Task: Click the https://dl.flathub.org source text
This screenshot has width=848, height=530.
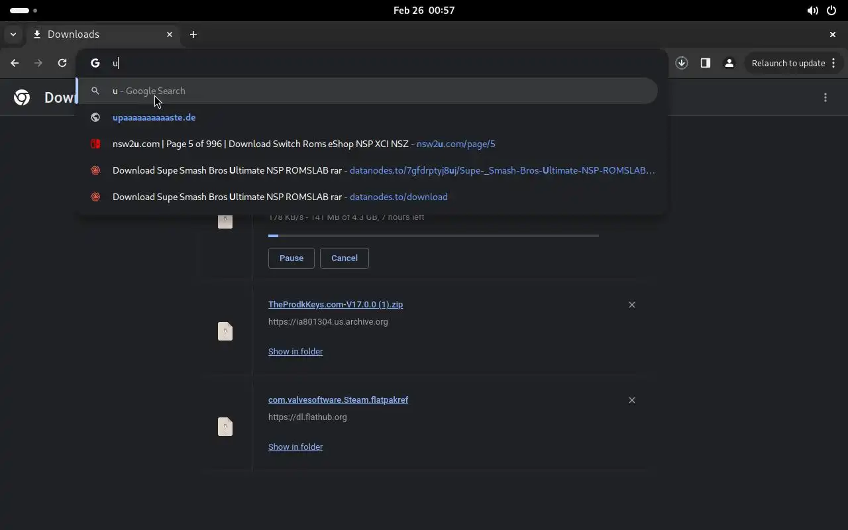Action: pos(307,417)
